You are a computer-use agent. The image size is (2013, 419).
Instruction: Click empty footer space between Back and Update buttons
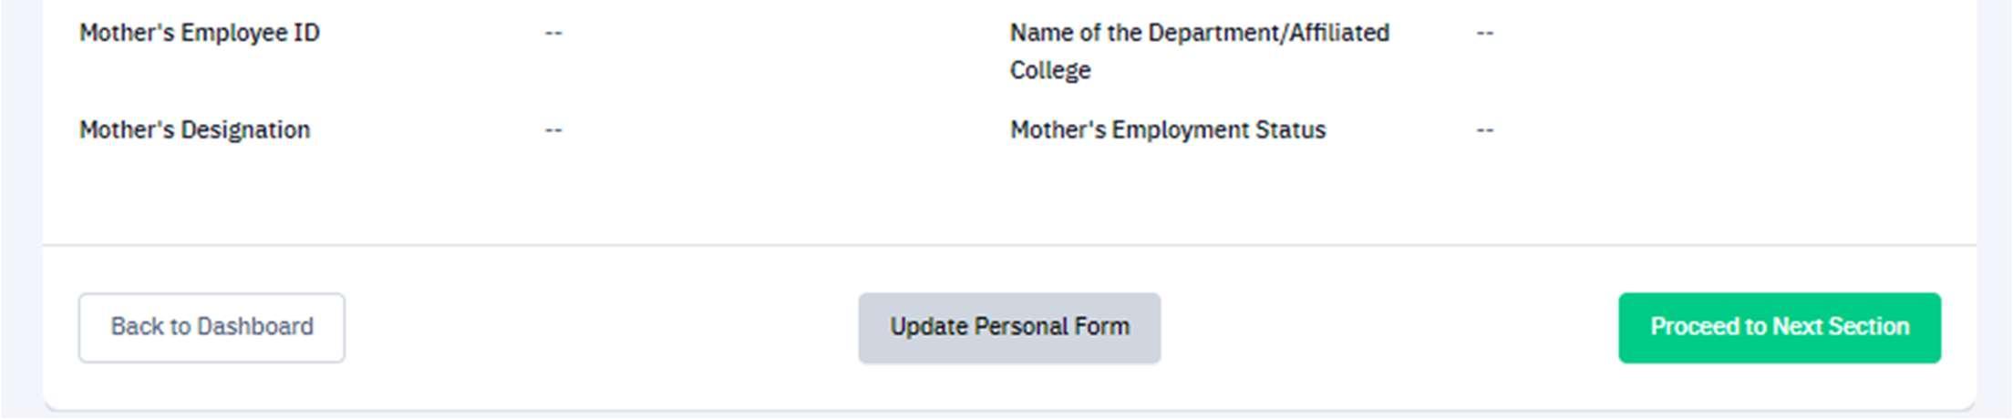point(602,327)
